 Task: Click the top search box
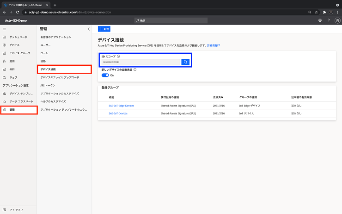pyautogui.click(x=171, y=20)
